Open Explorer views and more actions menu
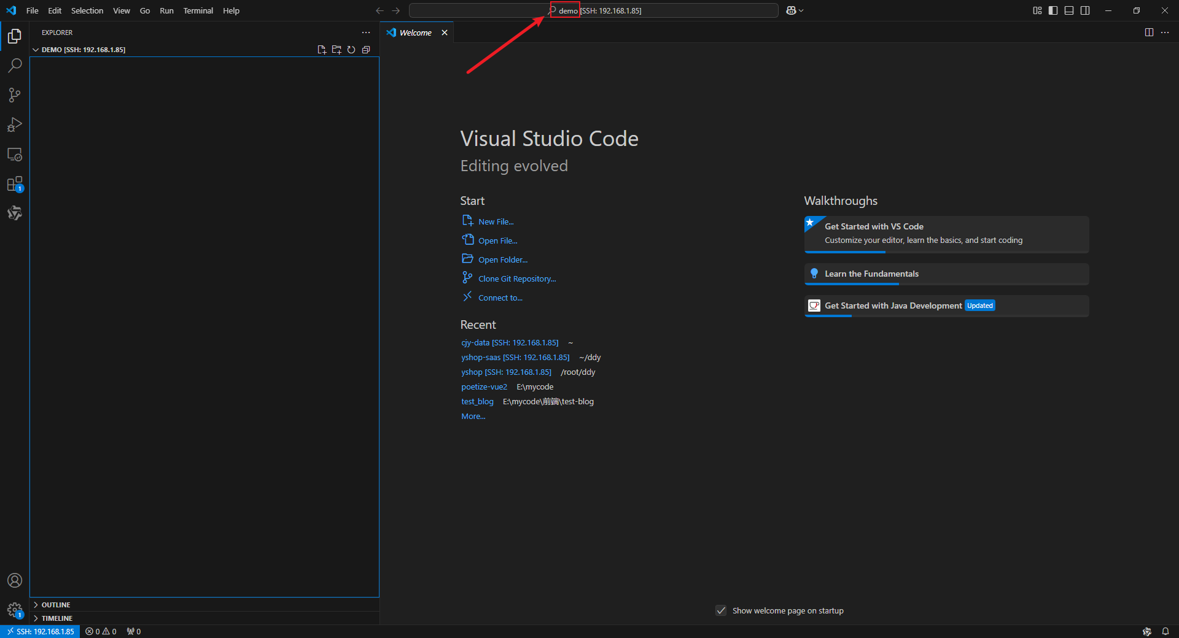Screen dimensions: 1179x638 pyautogui.click(x=366, y=33)
